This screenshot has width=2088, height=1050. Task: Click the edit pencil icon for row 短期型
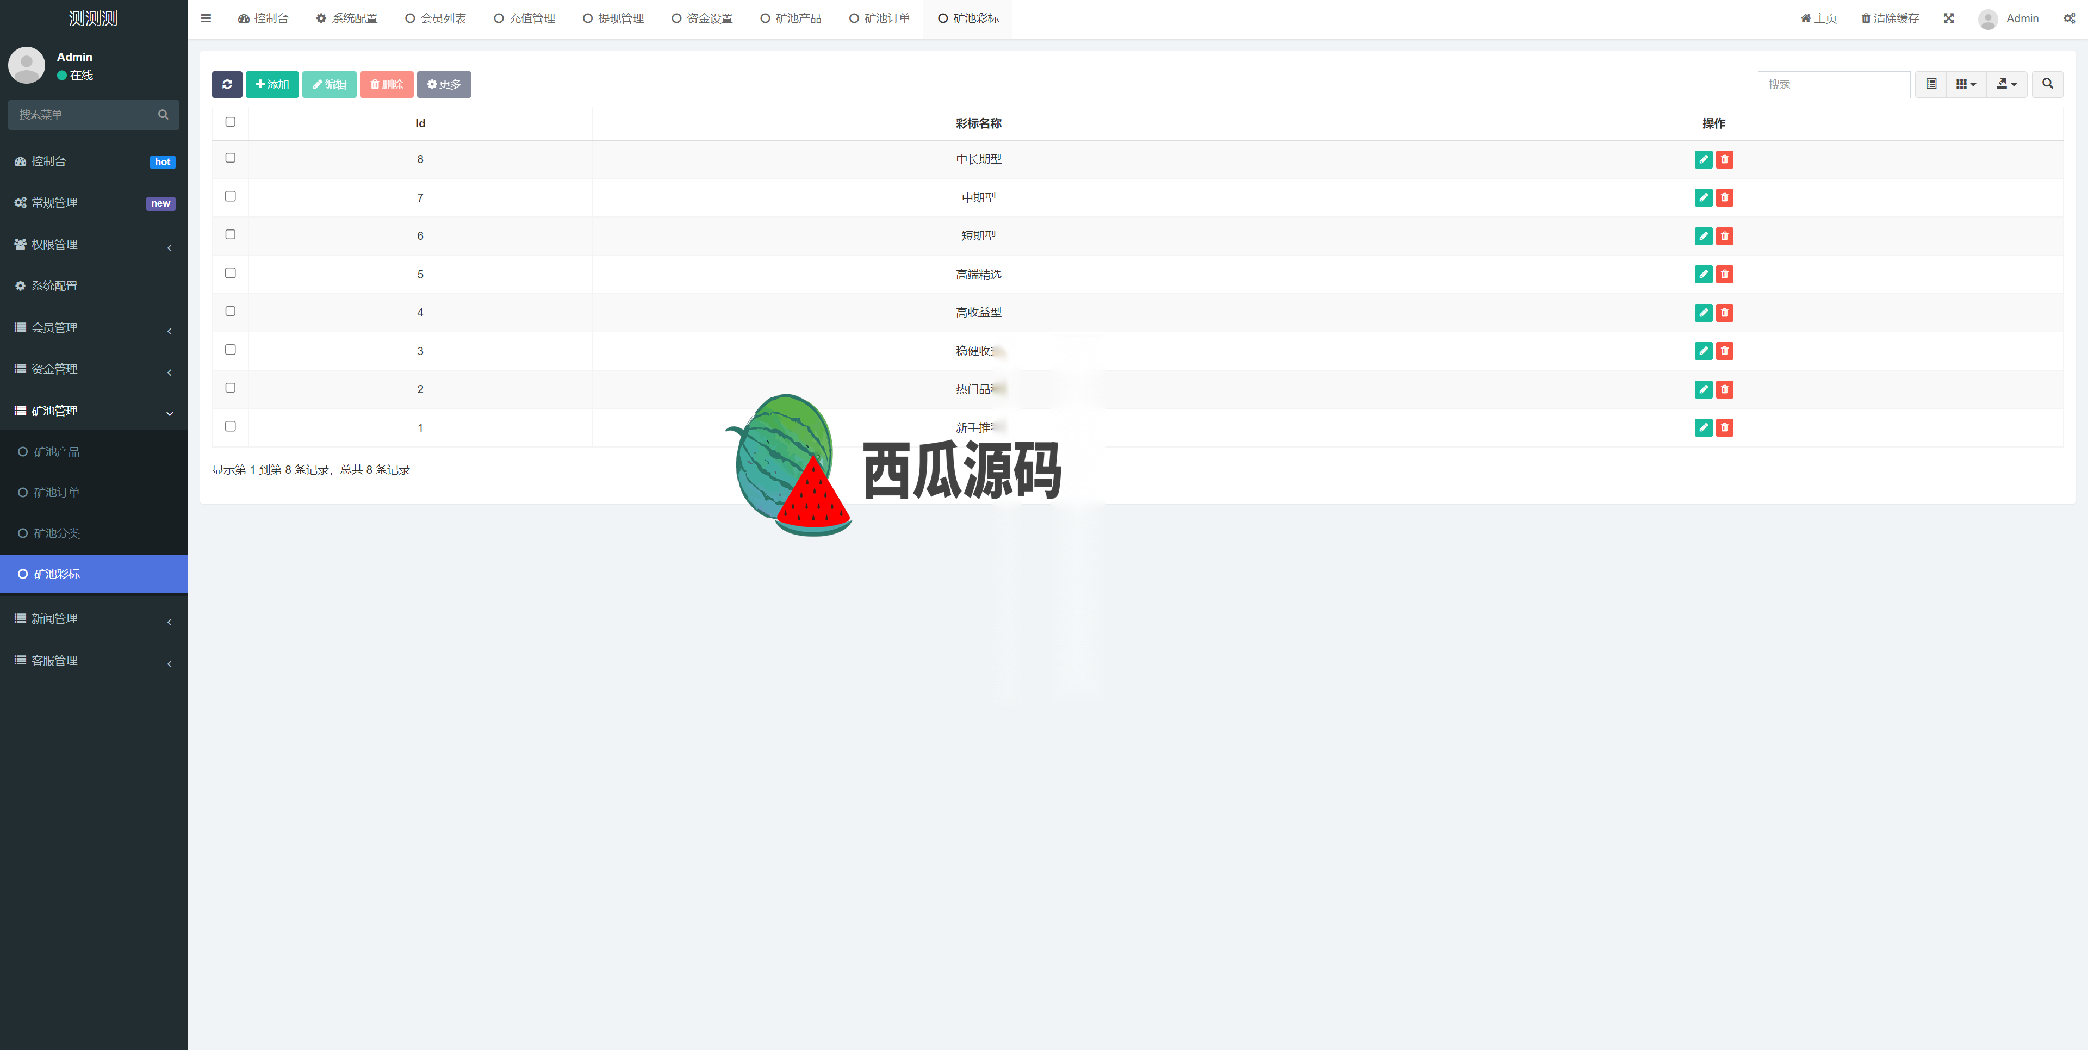[x=1703, y=236]
